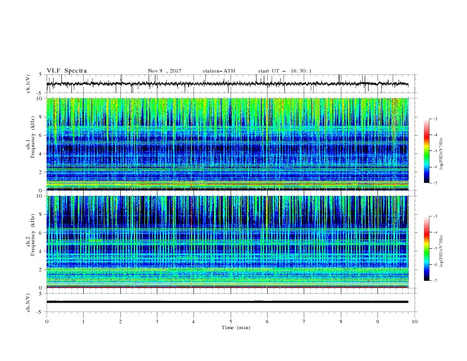Click the log(PSD) label next to ch.2 colorbar
Viewport: 467px width, 361px height.
(442, 251)
